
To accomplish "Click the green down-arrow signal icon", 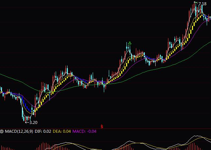I will (130, 44).
